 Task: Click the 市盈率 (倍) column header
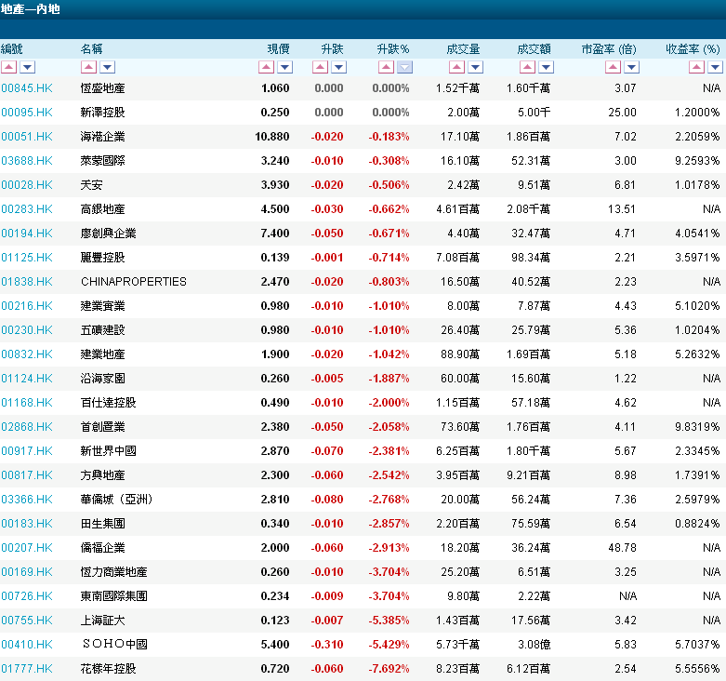609,49
